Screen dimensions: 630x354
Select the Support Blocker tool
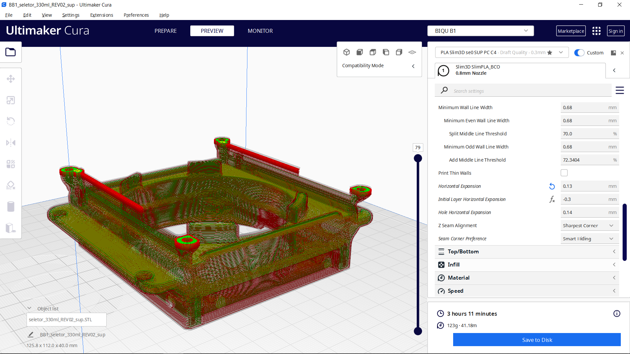[10, 185]
